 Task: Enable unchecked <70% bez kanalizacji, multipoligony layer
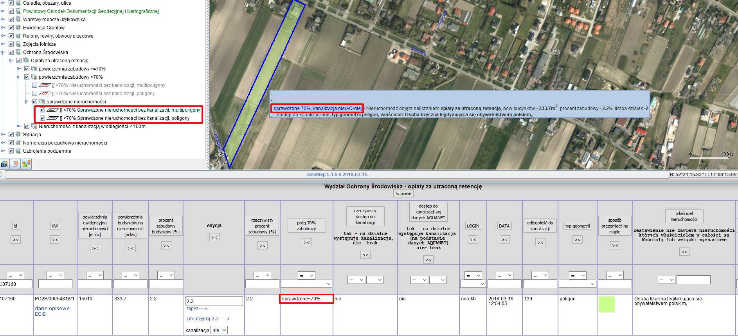[x=34, y=85]
